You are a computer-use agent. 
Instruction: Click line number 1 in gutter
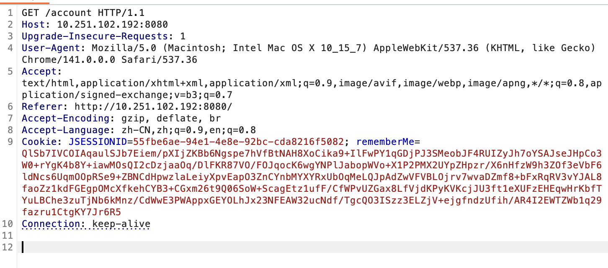tap(10, 13)
